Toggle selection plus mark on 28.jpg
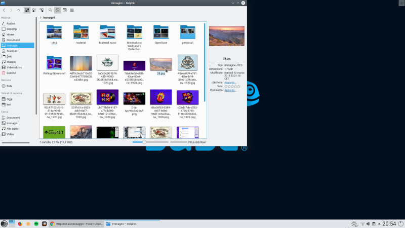The width and height of the screenshot is (405, 228). [x=152, y=60]
